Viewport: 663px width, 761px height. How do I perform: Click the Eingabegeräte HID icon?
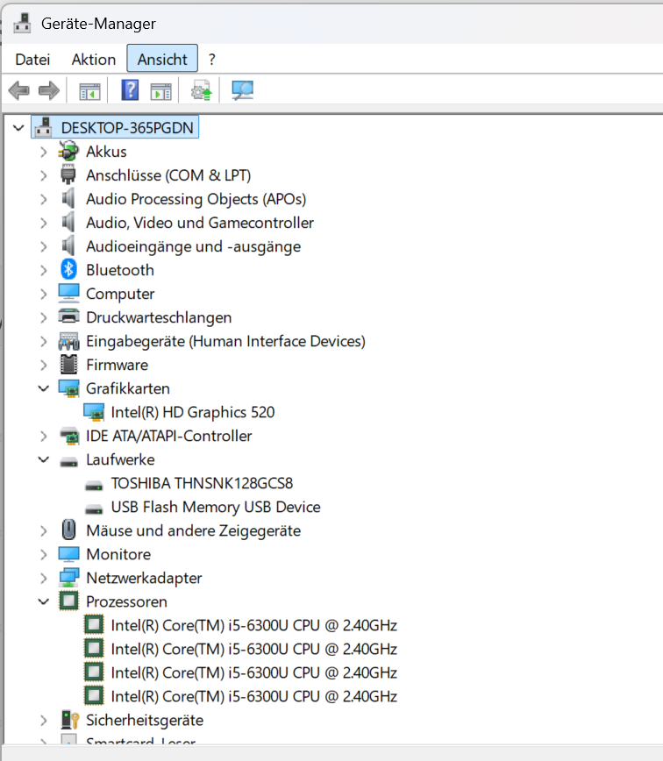68,341
